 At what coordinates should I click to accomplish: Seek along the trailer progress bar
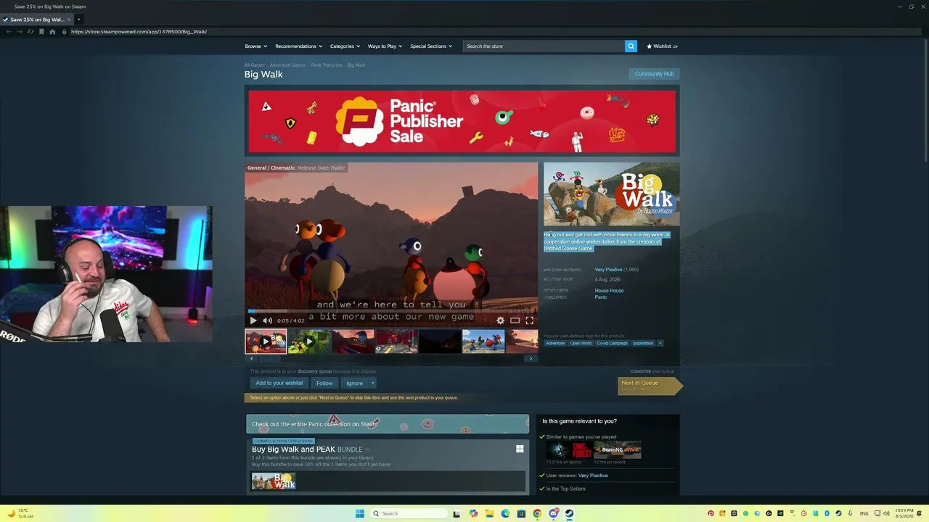click(x=391, y=311)
